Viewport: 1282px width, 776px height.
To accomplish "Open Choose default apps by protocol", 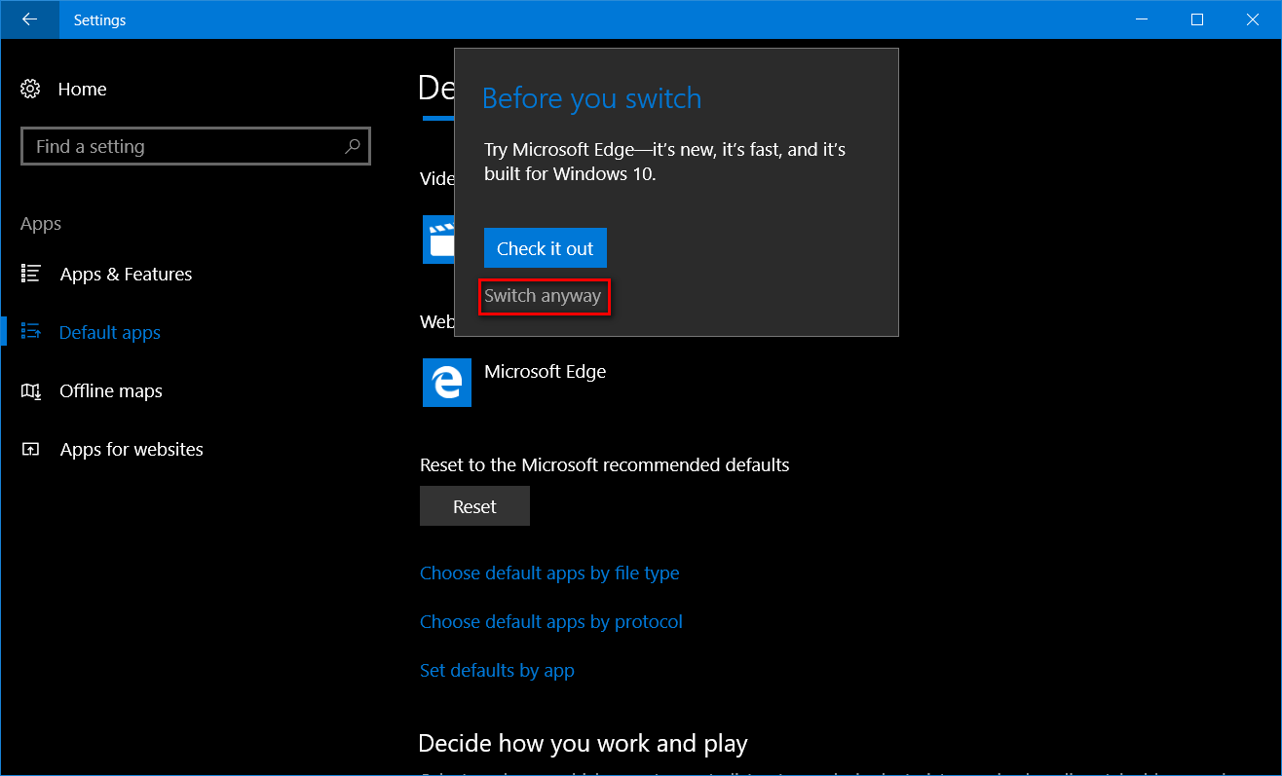I will pos(551,622).
